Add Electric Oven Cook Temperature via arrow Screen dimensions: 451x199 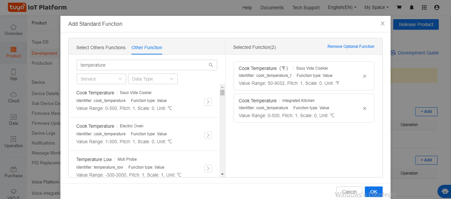point(208,135)
